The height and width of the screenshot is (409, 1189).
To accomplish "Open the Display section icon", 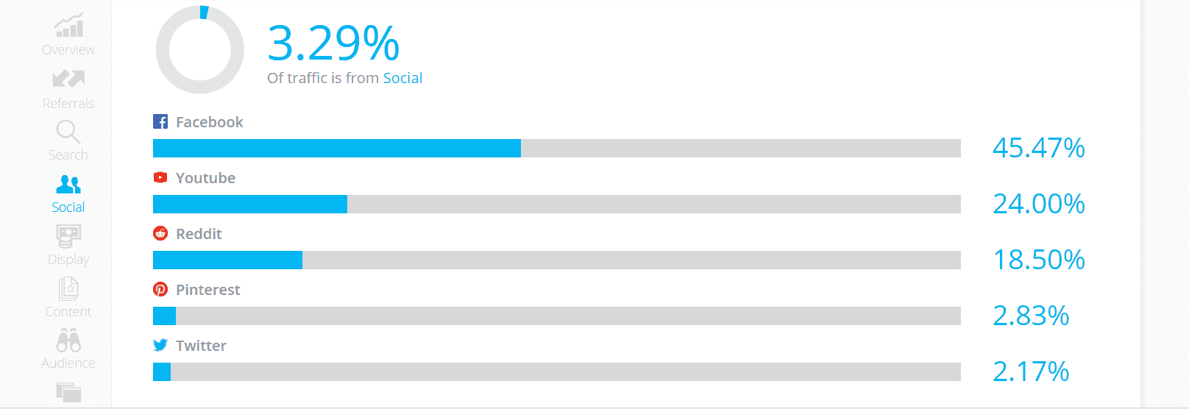I will click(68, 237).
